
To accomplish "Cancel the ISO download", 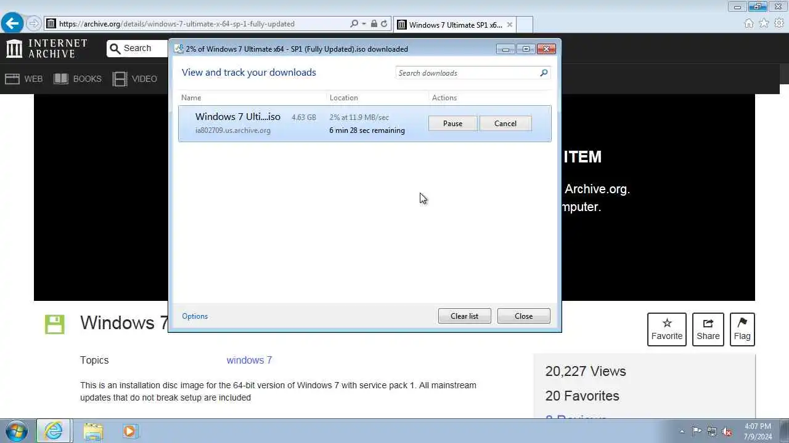I will click(x=505, y=124).
